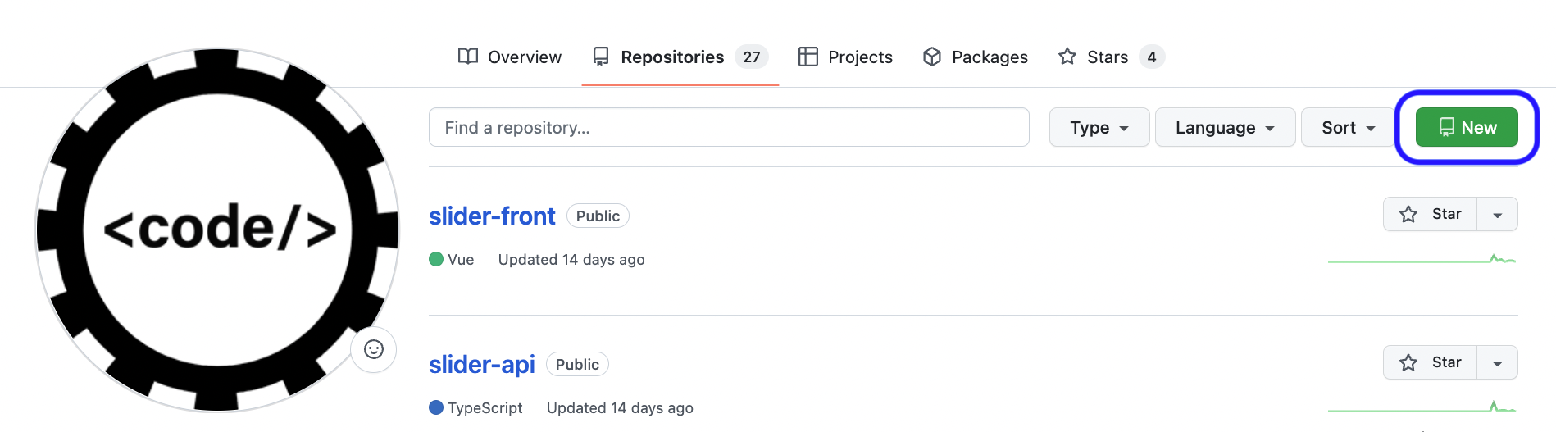Click the Find a repository search field

click(x=729, y=127)
